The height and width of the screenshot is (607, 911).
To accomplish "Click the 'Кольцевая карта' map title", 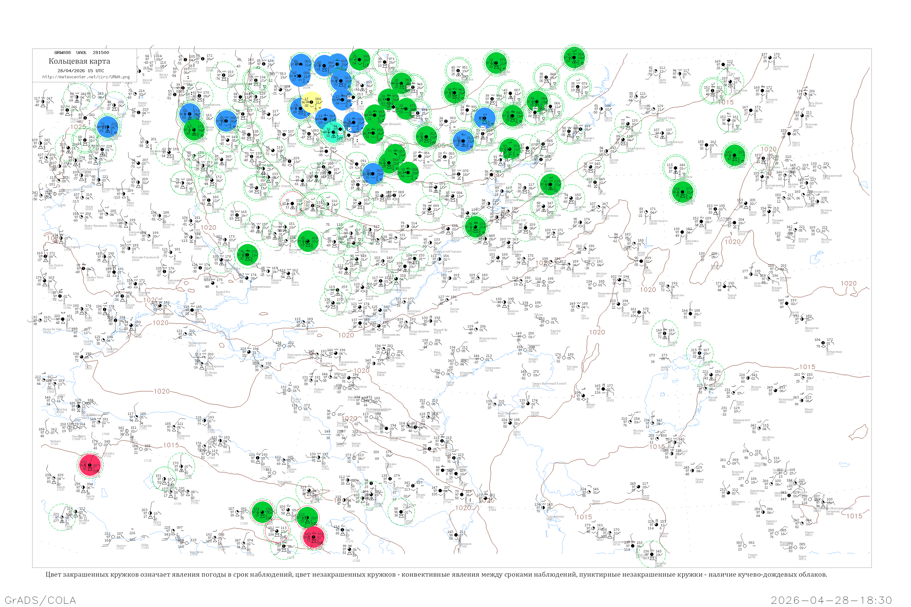I will (79, 61).
